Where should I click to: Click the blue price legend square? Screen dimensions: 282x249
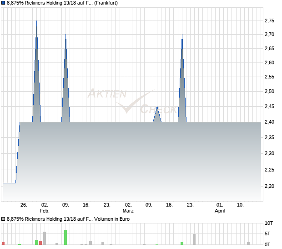point(3,3)
